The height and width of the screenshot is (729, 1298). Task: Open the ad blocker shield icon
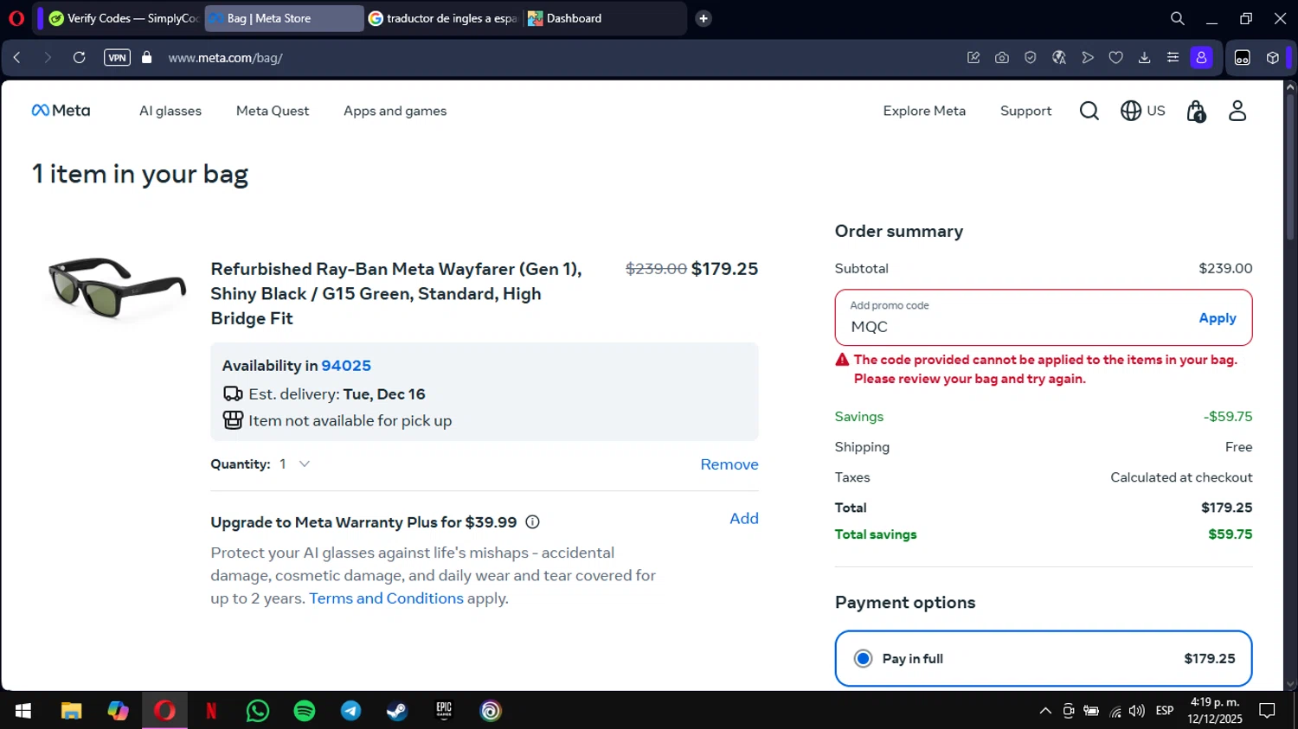(x=1030, y=58)
